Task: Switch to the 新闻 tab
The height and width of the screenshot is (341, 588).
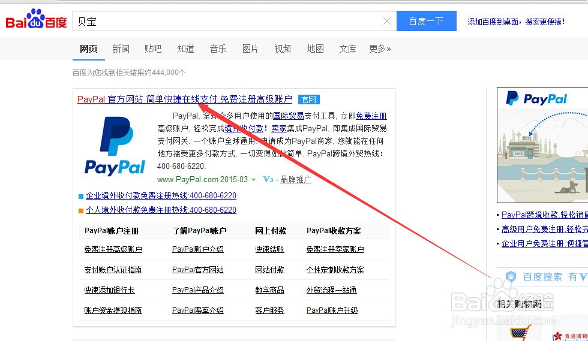Action: coord(121,49)
